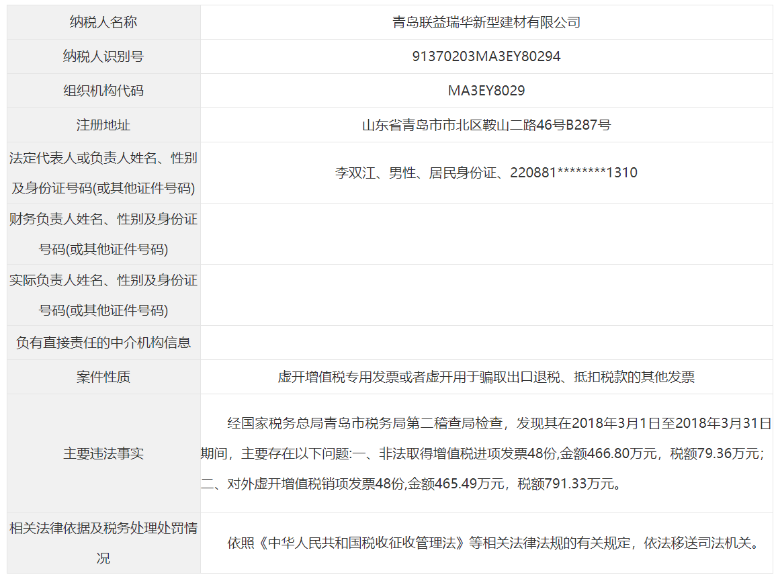
Task: Click the empty 财务负责人 value cell
Action: (x=486, y=234)
